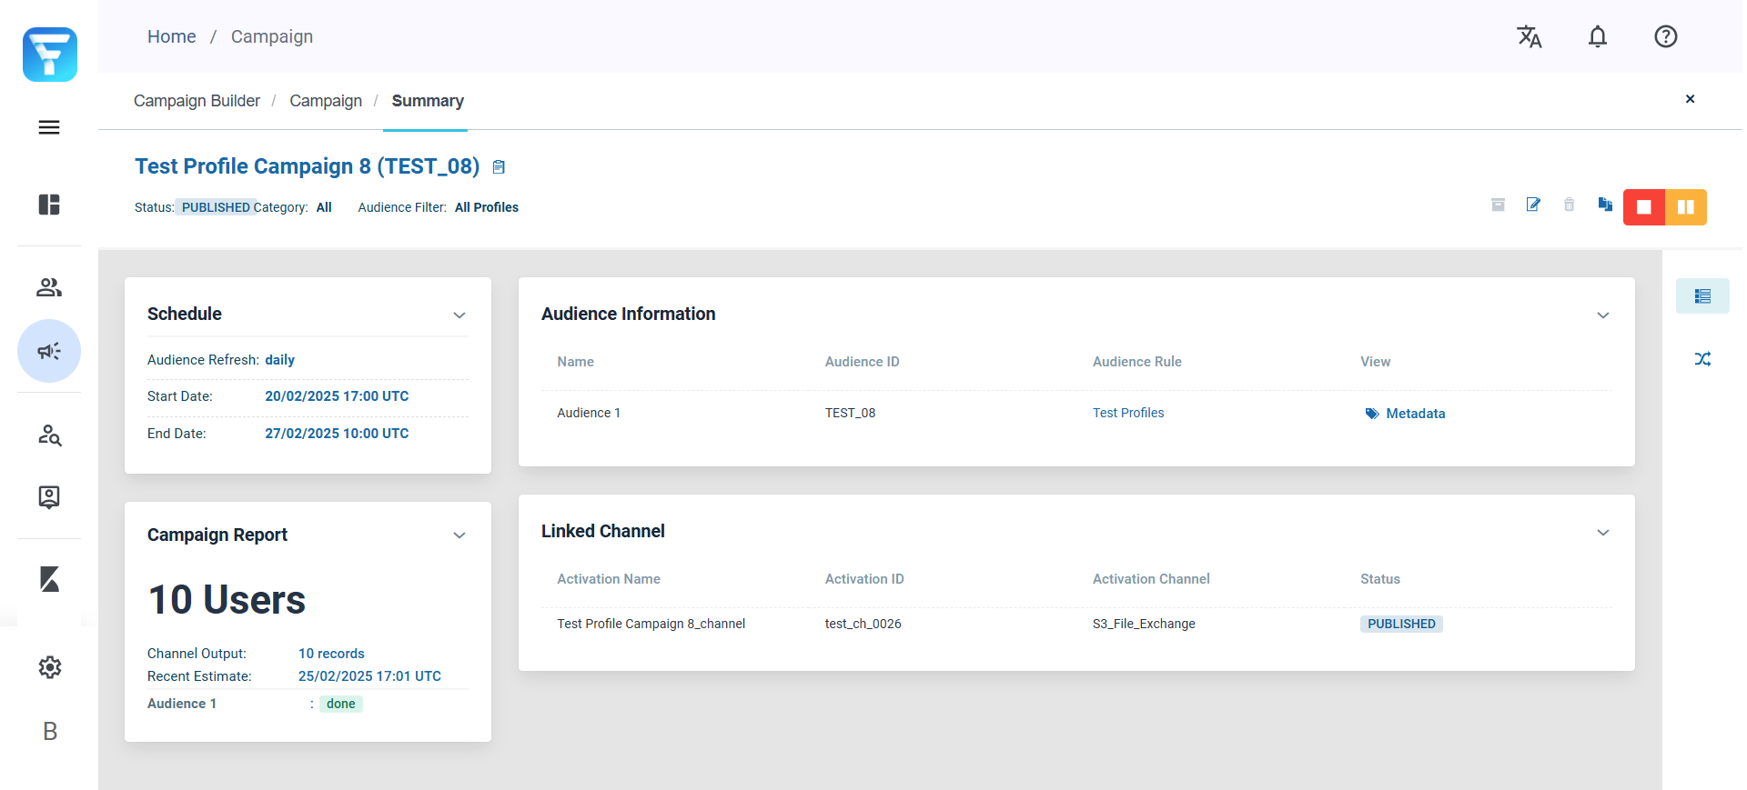Viewport: 1747px width, 790px height.
Task: Collapse the Audience Information panel
Action: pyautogui.click(x=1603, y=315)
